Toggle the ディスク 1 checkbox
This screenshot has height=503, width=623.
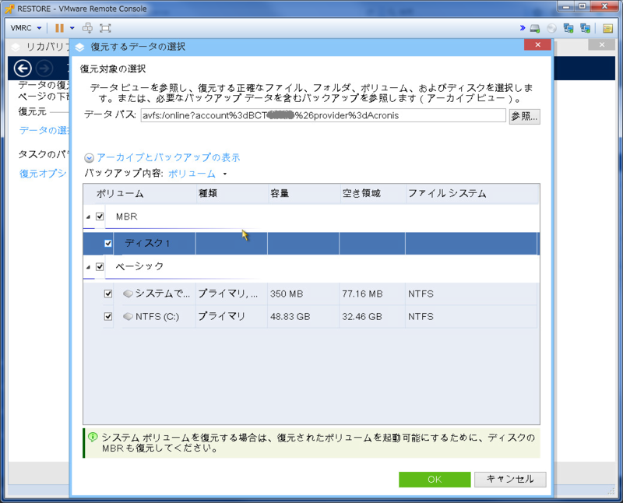point(108,244)
